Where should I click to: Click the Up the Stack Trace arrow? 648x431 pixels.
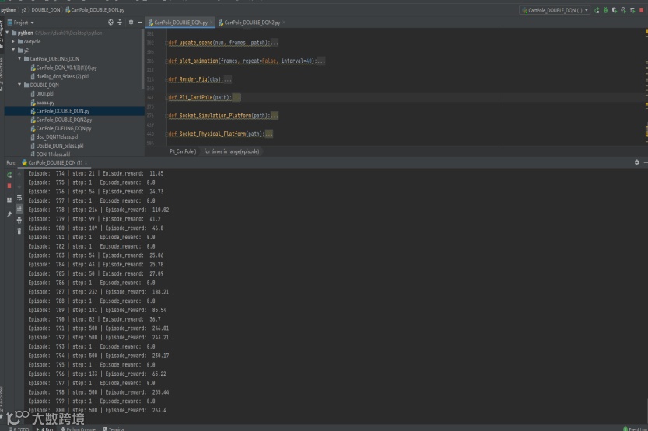tap(19, 175)
